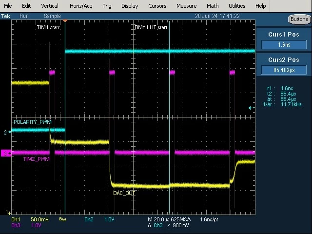312x234 pixels.
Task: Open the Help menu
Action: [x=261, y=6]
